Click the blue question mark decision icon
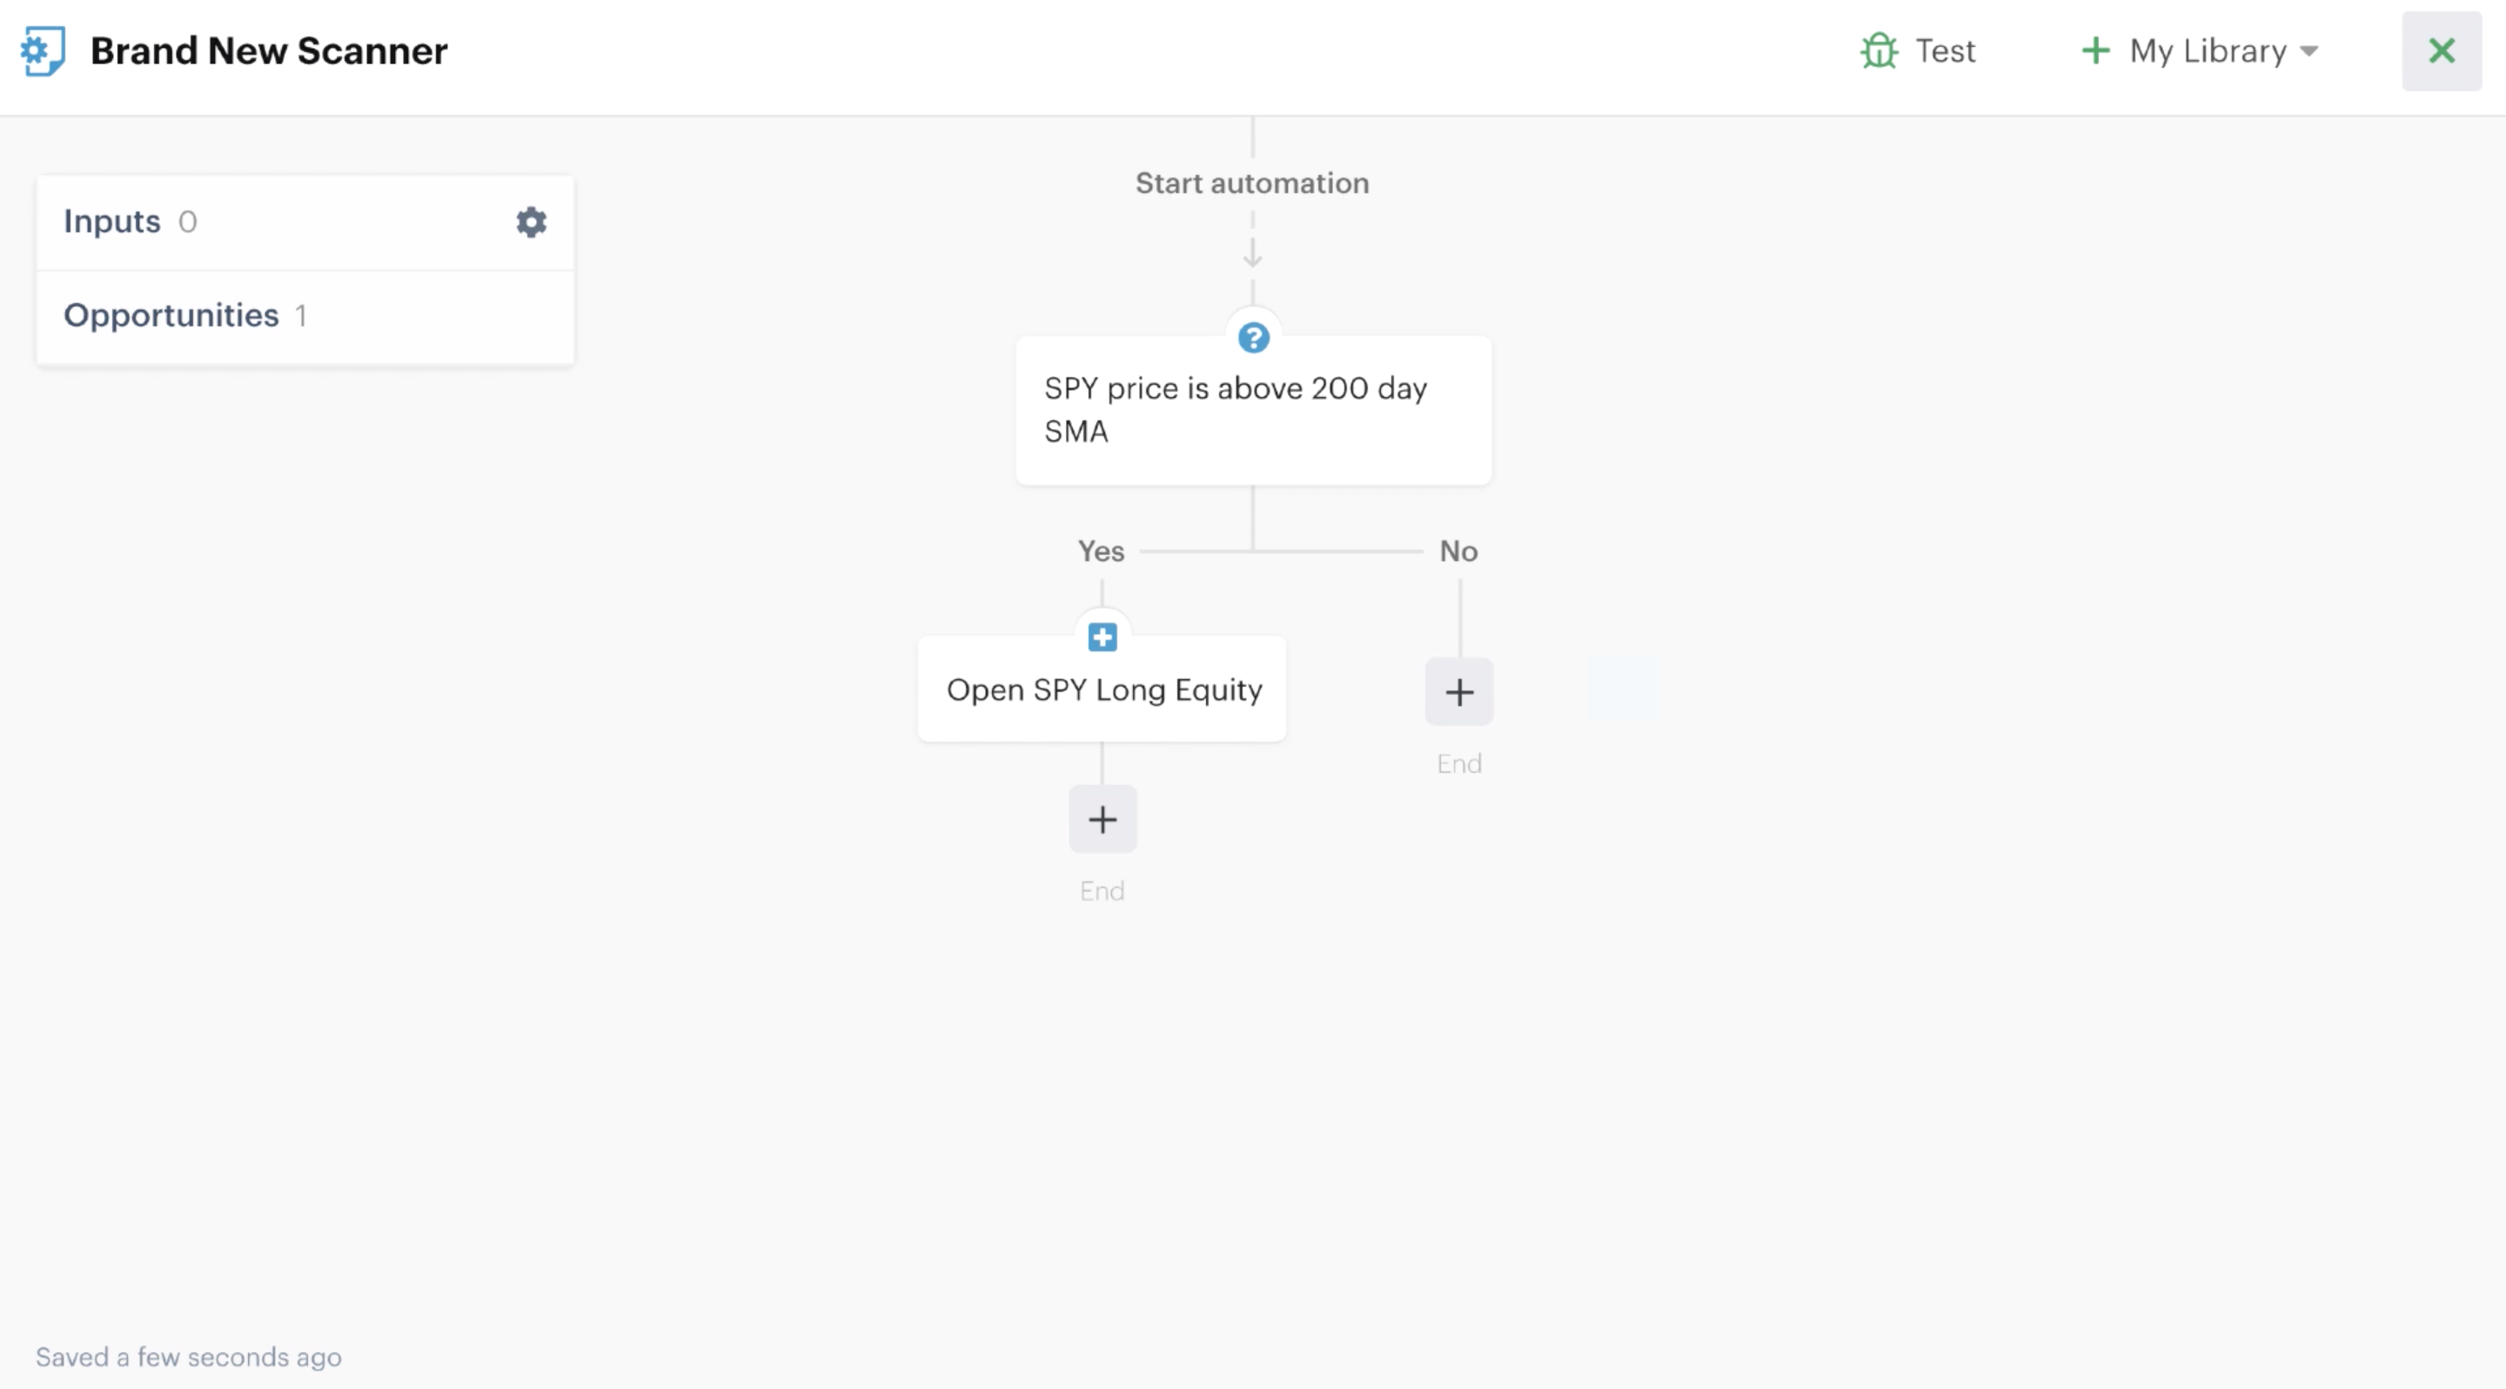Screen dimensions: 2506x1389 point(1253,338)
